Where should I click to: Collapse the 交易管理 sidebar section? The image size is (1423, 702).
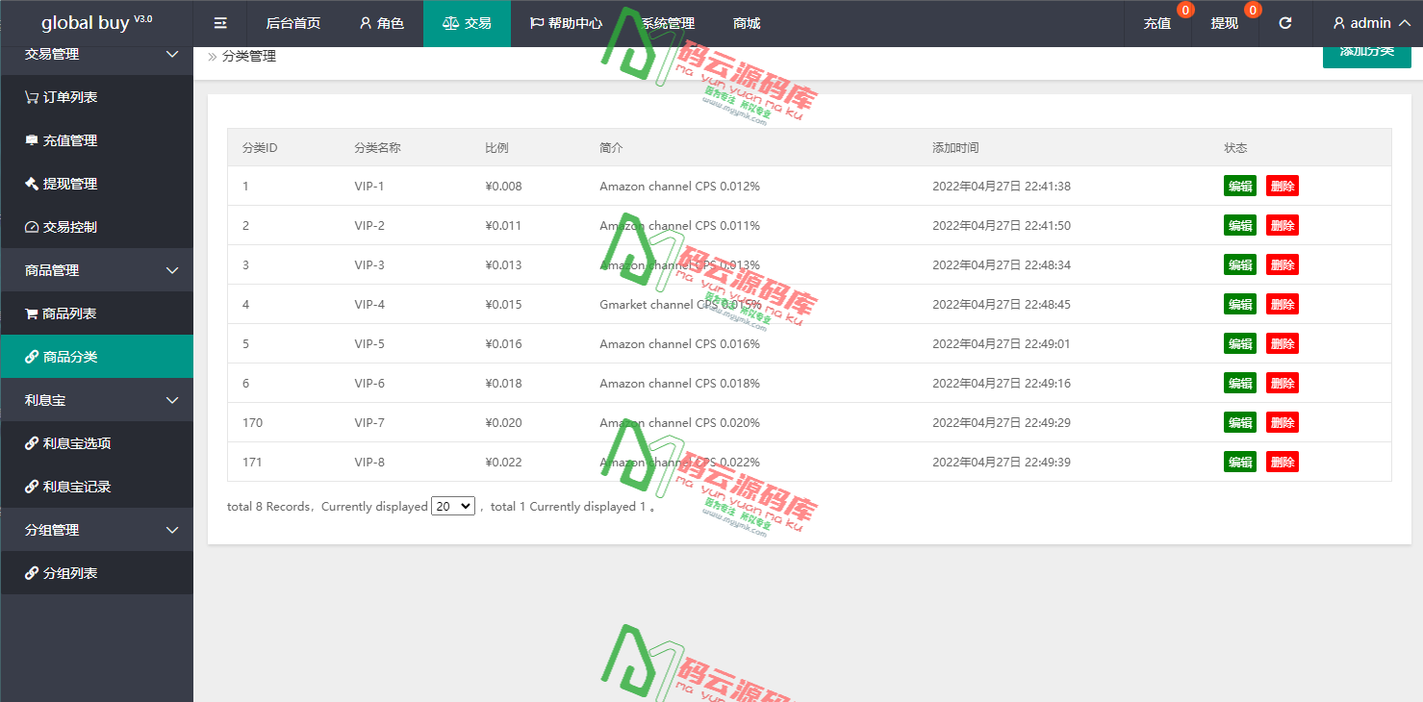(172, 54)
